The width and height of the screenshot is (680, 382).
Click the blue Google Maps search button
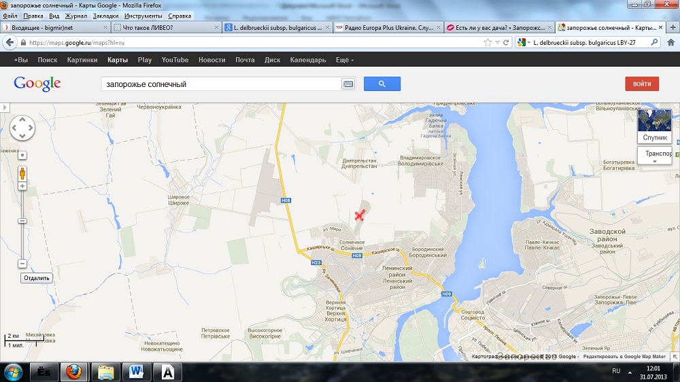381,84
